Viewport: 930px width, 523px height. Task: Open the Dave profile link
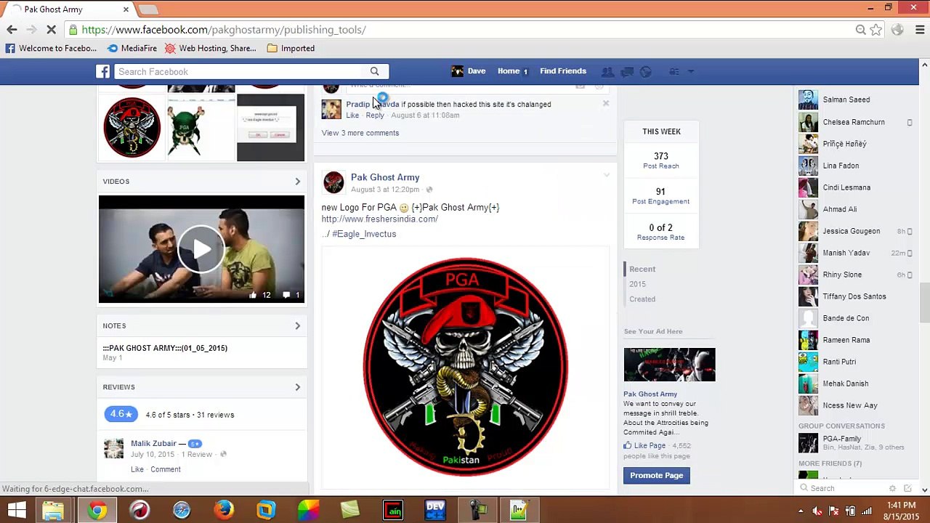(x=468, y=71)
